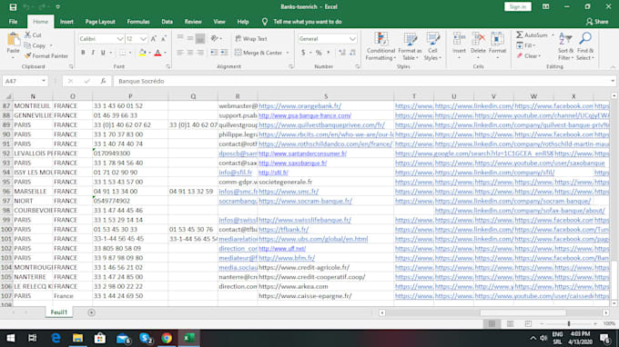Click the Accounting dollar format icon
Screen dimensions: 619x347
click(x=303, y=53)
